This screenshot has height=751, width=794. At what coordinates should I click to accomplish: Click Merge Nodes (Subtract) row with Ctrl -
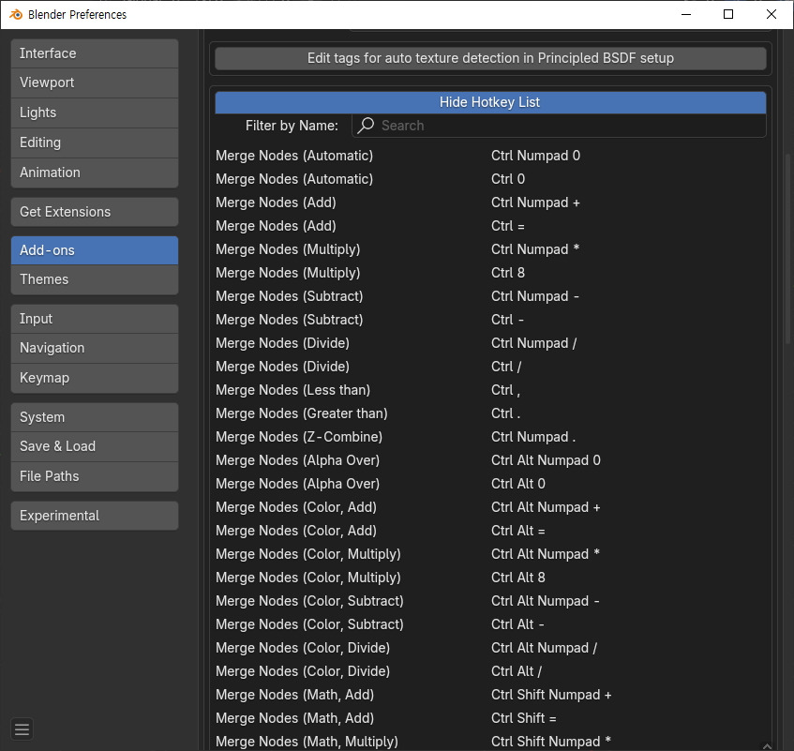[289, 320]
